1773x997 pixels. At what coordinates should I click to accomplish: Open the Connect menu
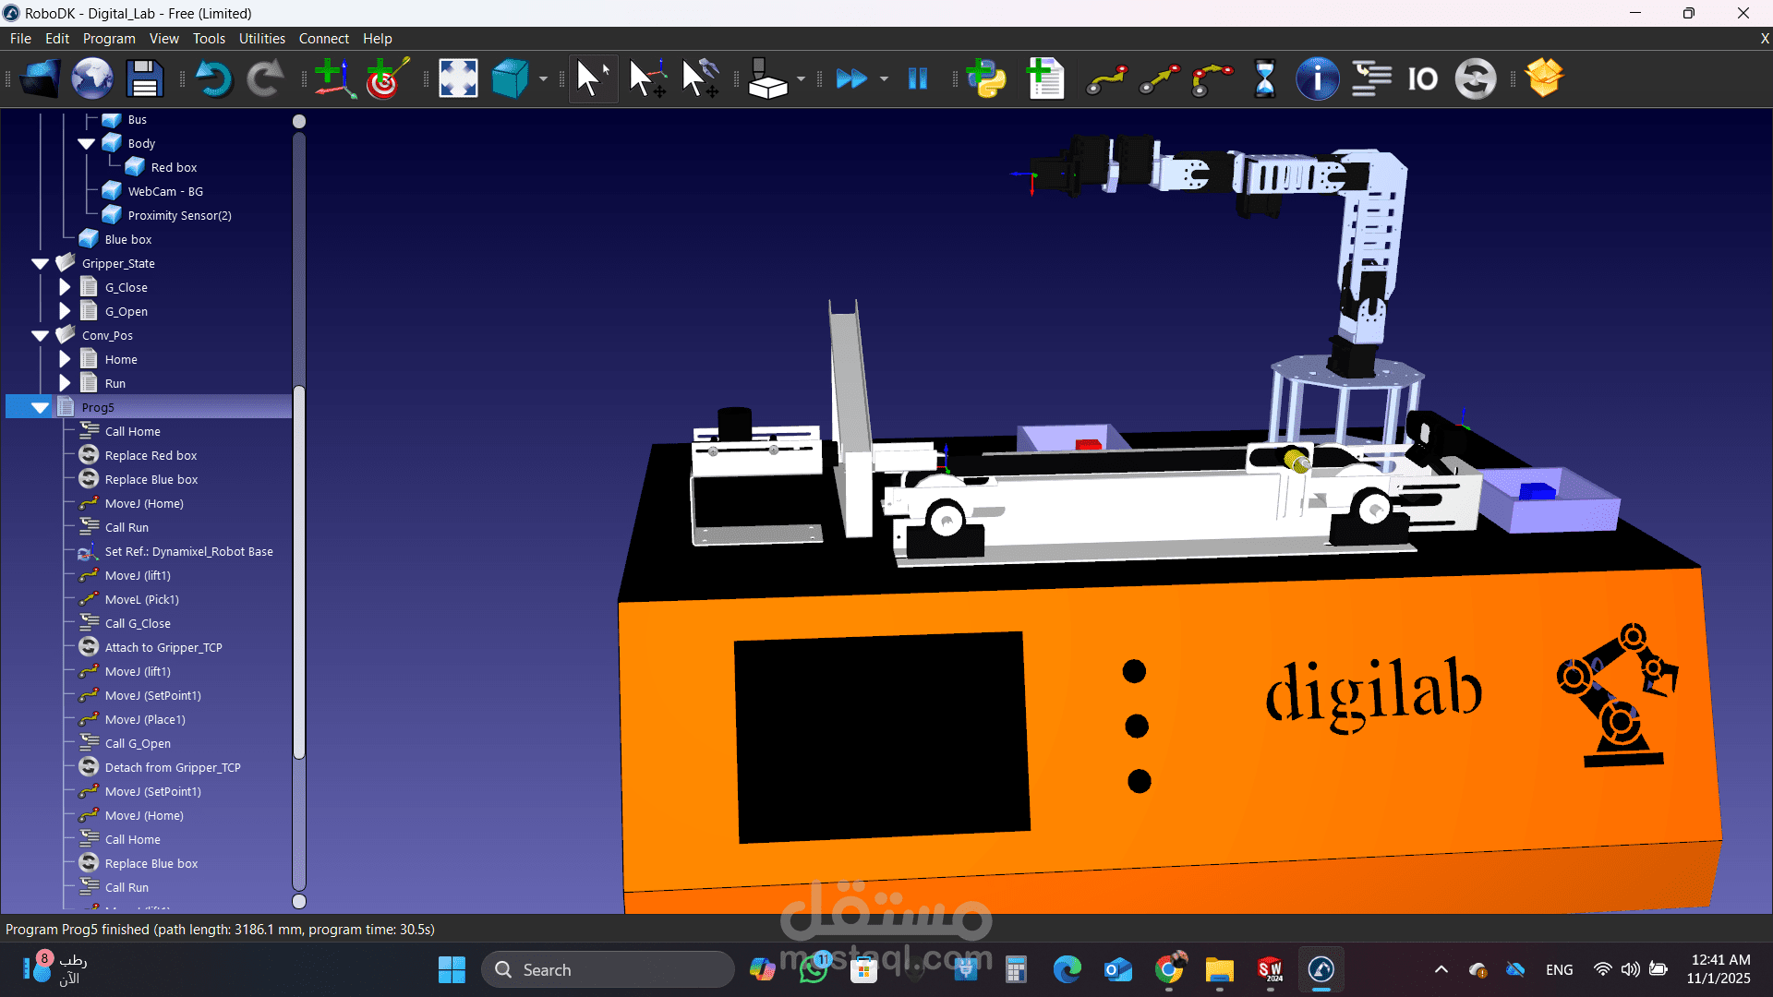click(323, 38)
